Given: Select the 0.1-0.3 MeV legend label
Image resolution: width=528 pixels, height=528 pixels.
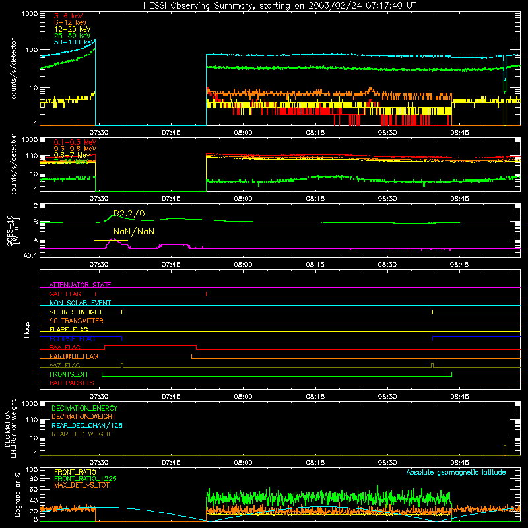Looking at the screenshot, I should coord(75,142).
